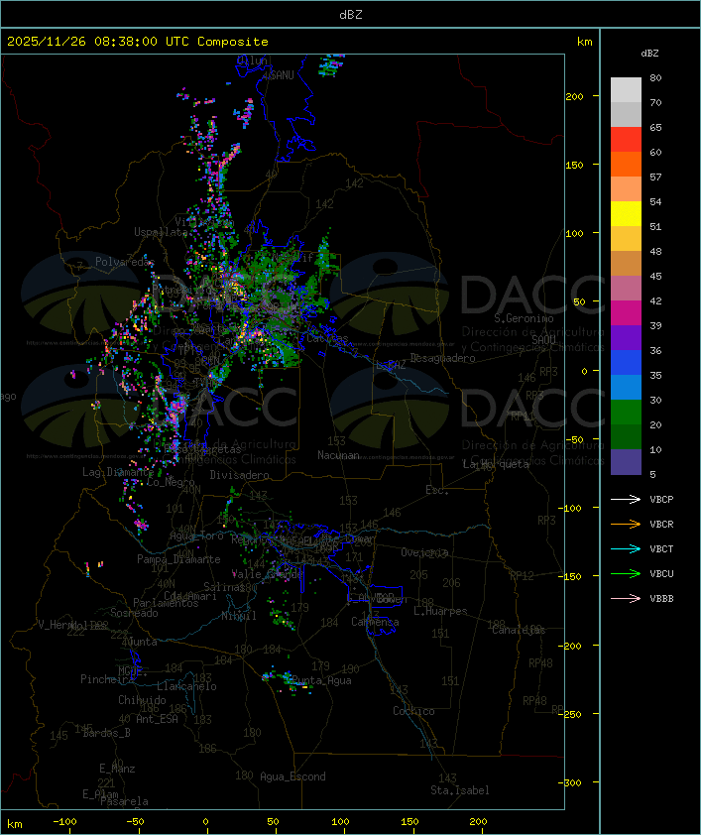The height and width of the screenshot is (835, 701).
Task: Click the -100 tick on the bottom axis
Action: click(64, 822)
